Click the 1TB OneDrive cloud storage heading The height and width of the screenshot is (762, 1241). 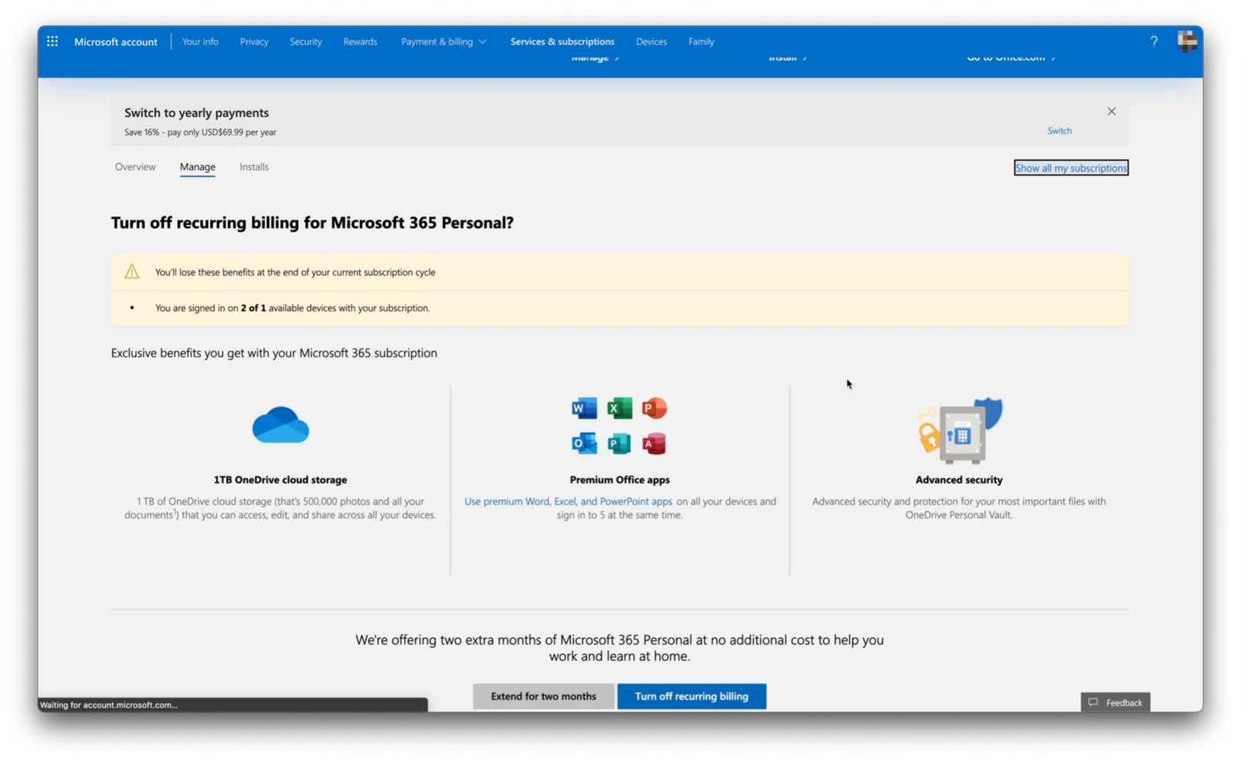281,480
